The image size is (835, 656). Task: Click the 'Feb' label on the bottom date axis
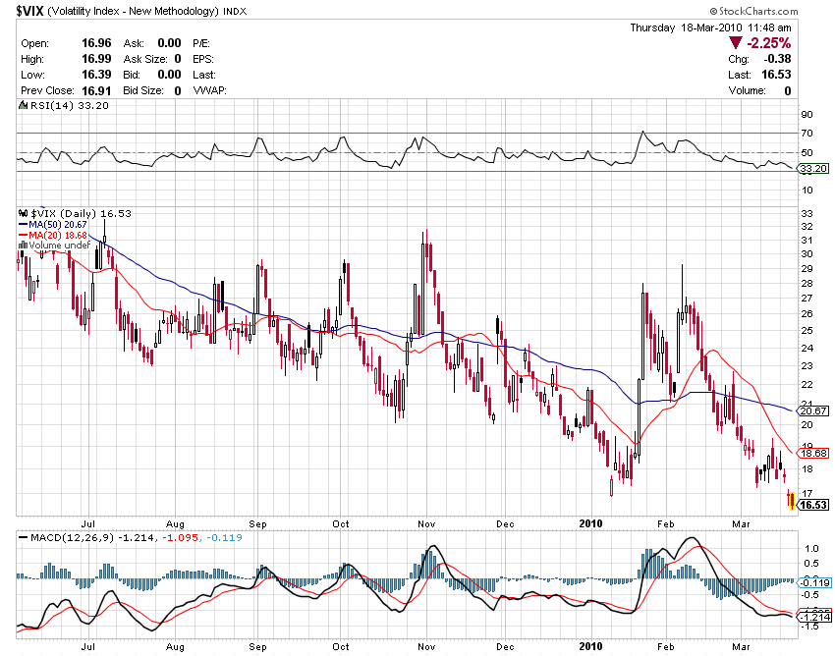click(666, 646)
